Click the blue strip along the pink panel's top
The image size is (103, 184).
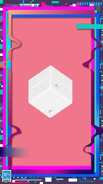(51, 16)
